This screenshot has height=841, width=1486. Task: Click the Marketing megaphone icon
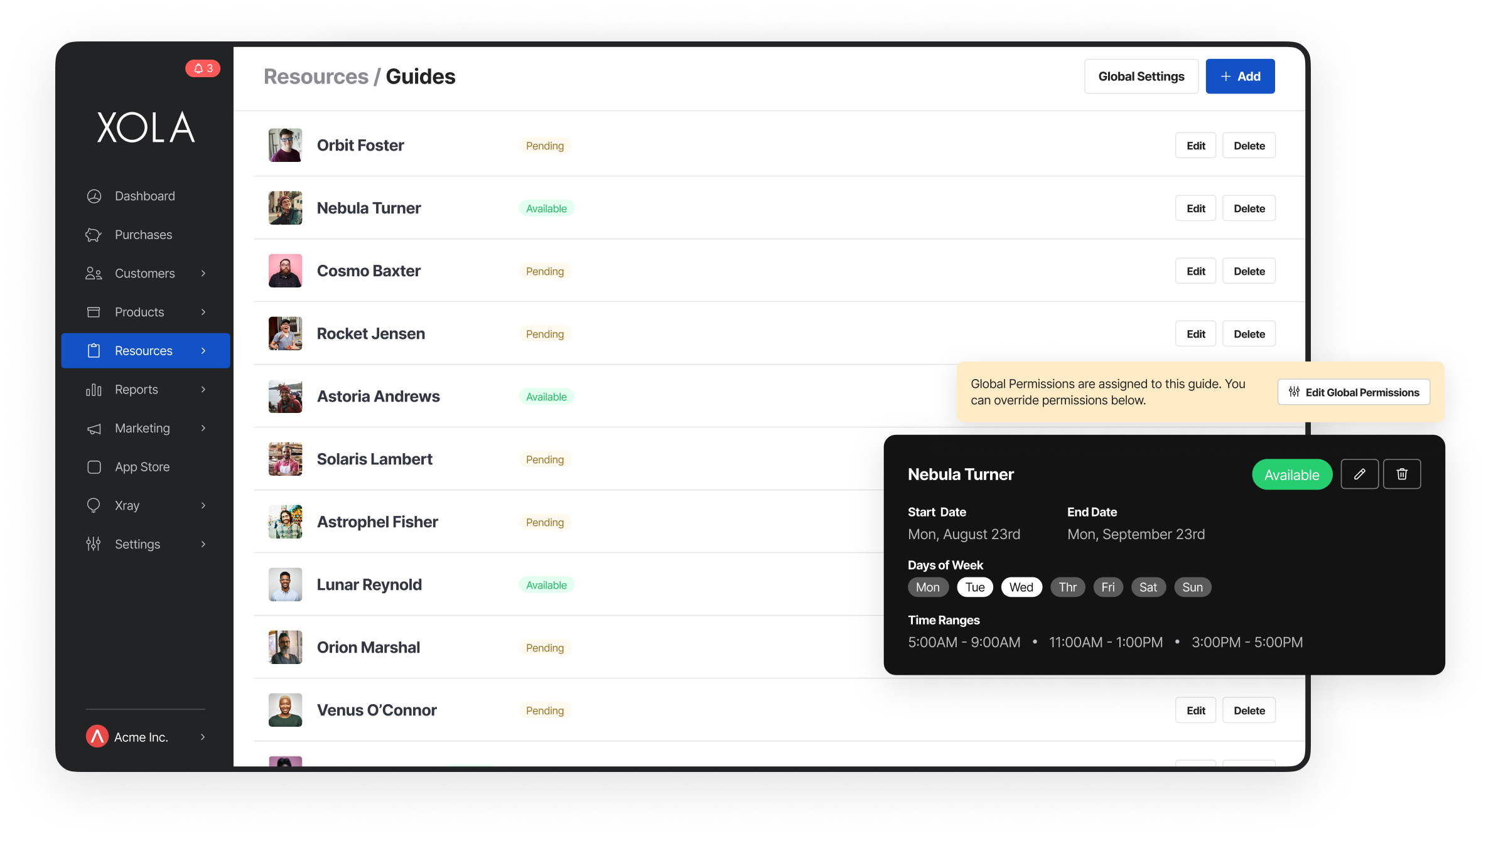pyautogui.click(x=94, y=428)
